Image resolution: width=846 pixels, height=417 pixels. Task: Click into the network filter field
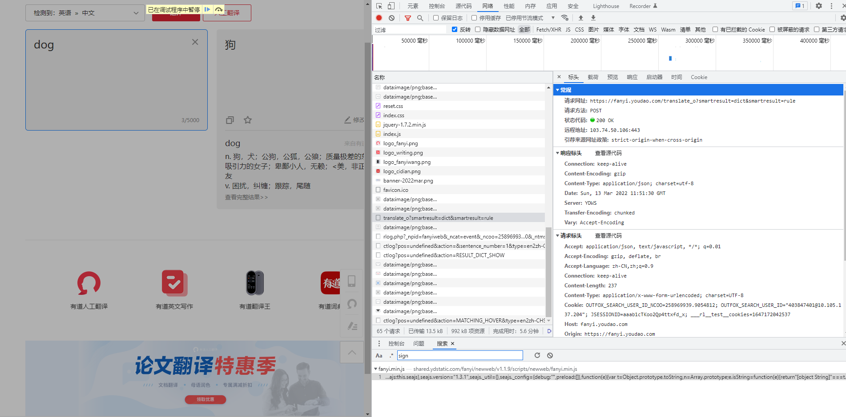click(409, 29)
